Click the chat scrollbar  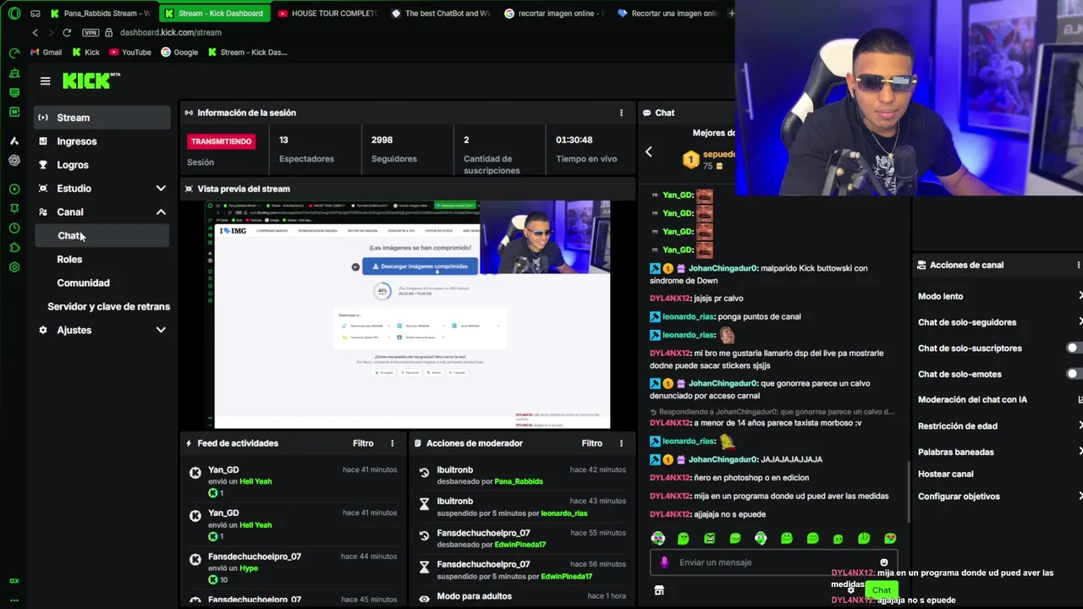(909, 491)
